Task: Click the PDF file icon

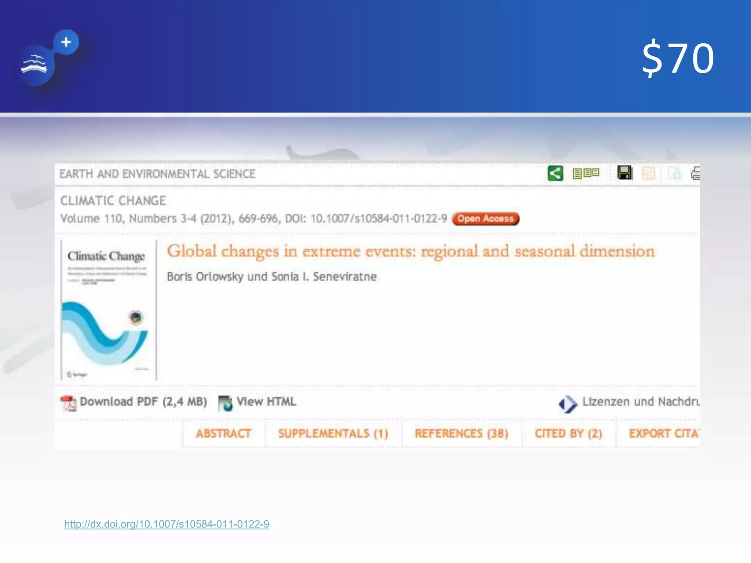Action: 69,403
